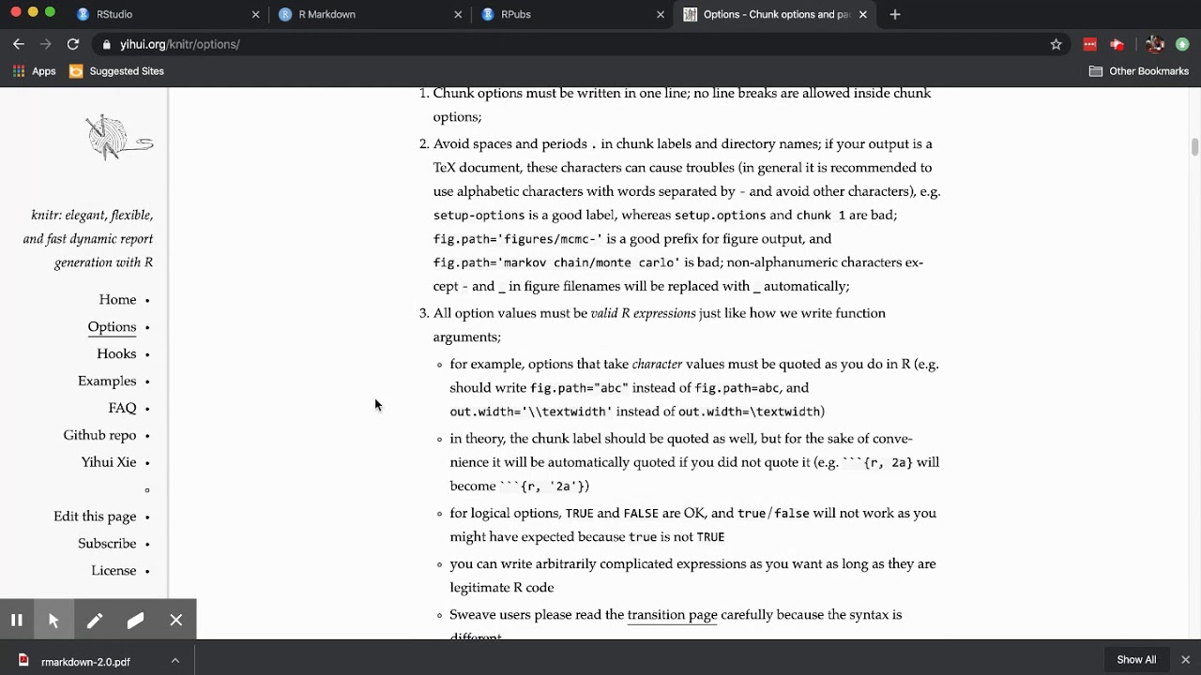1201x675 pixels.
Task: Click the italic text 'valid R expressions'
Action: 643,313
